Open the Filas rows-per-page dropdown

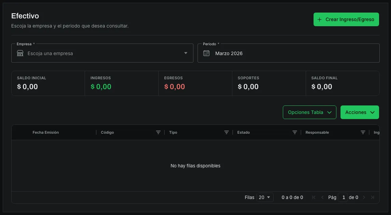265,197
